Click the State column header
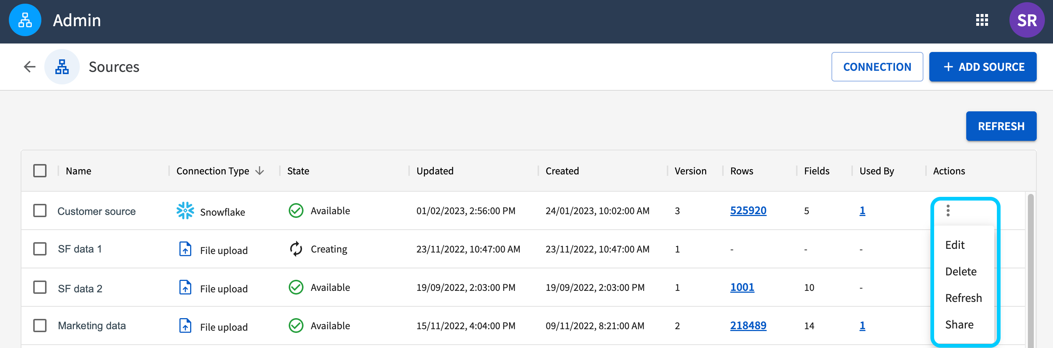Screen dimensions: 1053x348 pos(298,171)
